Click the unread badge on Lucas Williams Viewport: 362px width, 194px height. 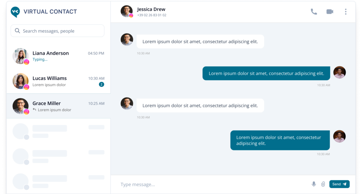click(x=101, y=85)
